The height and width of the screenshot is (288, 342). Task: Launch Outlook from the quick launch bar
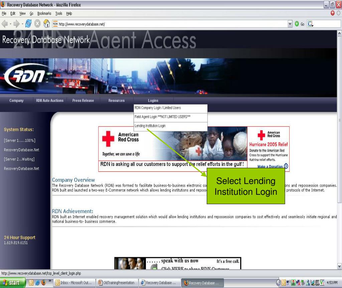[x=31, y=283]
